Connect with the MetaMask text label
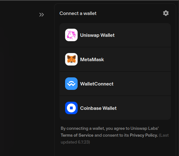 click(x=92, y=60)
